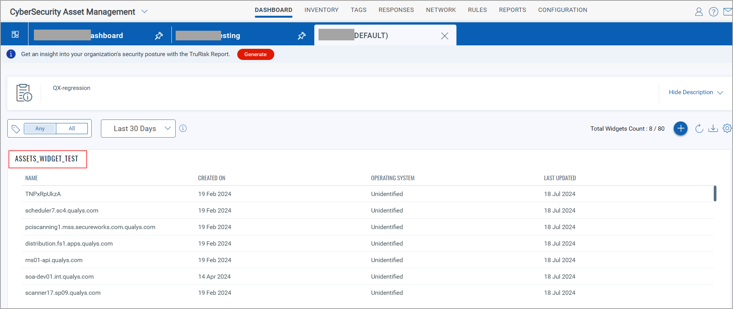
Task: Click 19 Feb 2024 in scheduler7 row
Action: pyautogui.click(x=215, y=211)
